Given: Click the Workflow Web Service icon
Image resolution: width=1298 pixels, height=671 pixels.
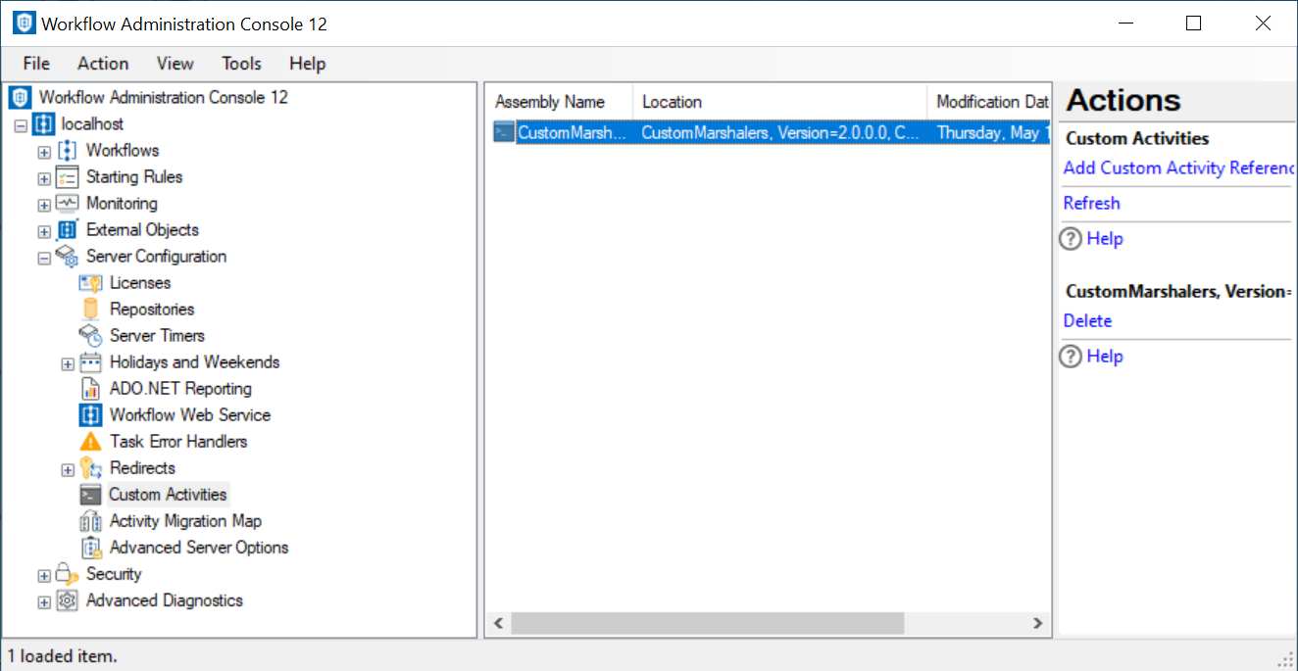Looking at the screenshot, I should click(91, 415).
